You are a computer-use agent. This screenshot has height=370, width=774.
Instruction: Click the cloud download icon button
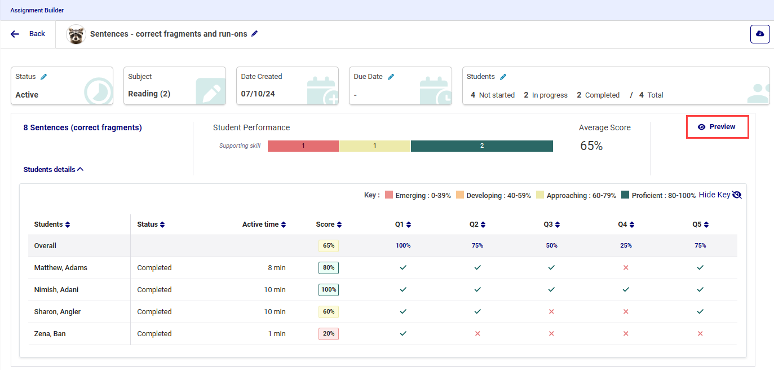tap(759, 34)
